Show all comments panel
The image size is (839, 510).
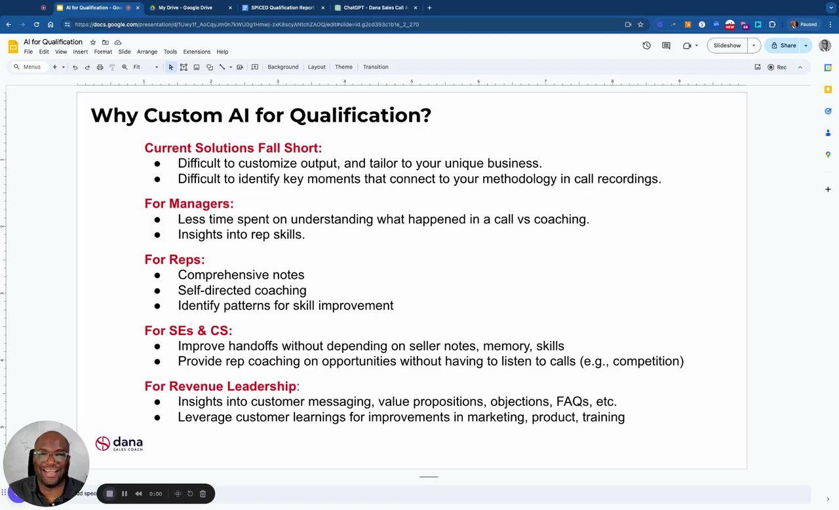tap(666, 46)
